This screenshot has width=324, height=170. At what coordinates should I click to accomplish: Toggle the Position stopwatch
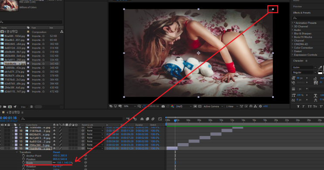click(24, 159)
